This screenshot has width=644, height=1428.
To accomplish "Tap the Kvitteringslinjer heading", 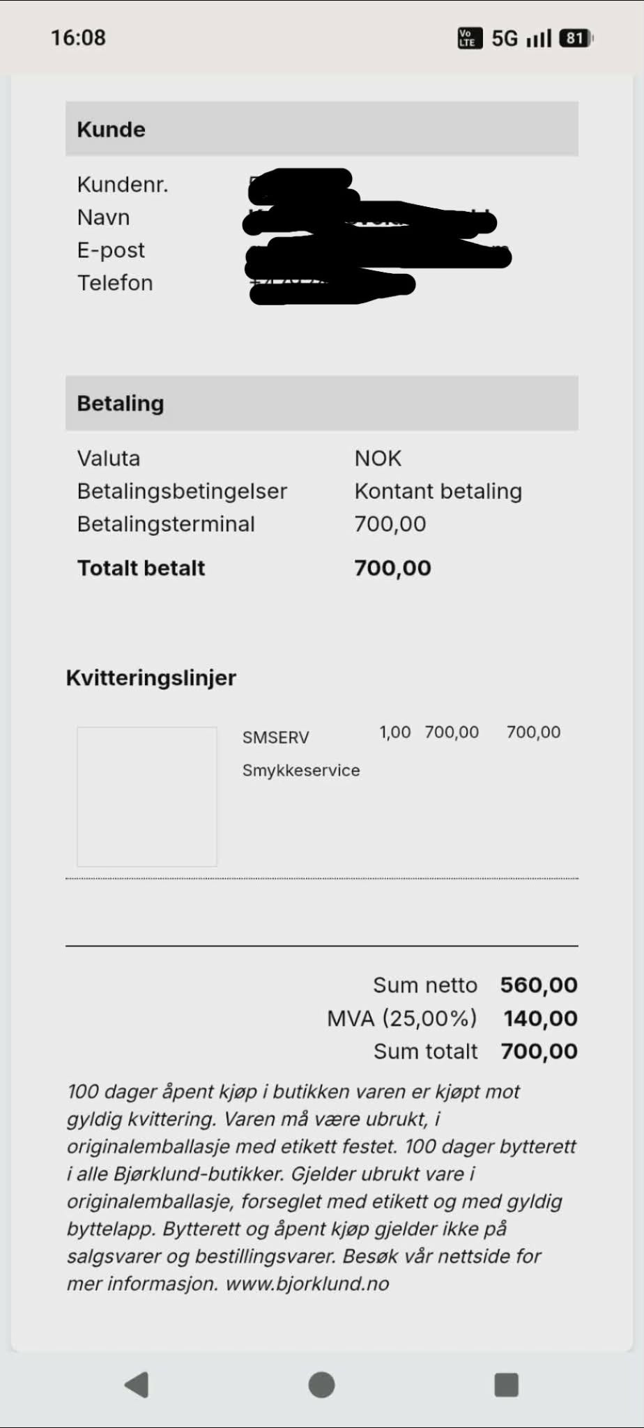I will coord(151,677).
